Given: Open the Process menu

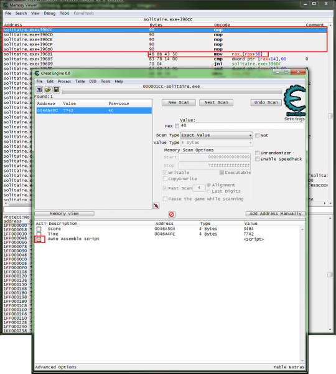Looking at the screenshot, I should coord(64,81).
